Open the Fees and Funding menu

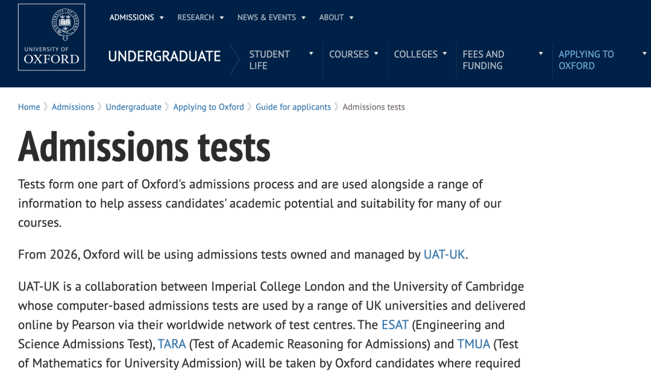(x=483, y=60)
